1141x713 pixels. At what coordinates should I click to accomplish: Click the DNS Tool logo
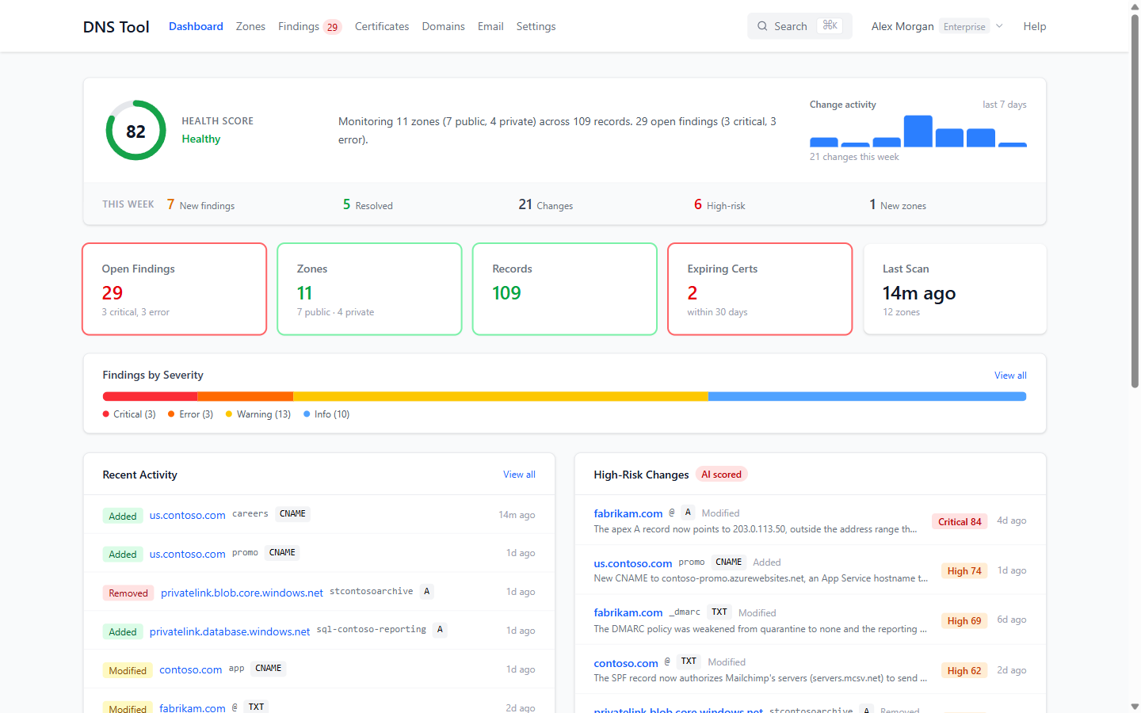(x=116, y=27)
